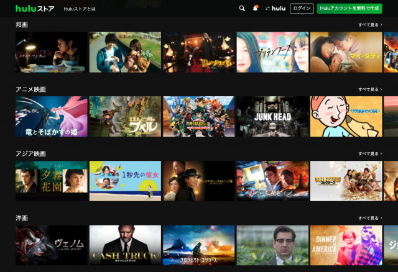Click the Huluストア logo

(35, 9)
